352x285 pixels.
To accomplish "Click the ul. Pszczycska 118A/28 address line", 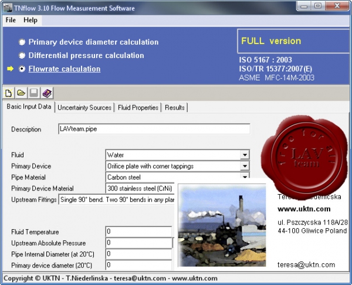I will pos(313,222).
